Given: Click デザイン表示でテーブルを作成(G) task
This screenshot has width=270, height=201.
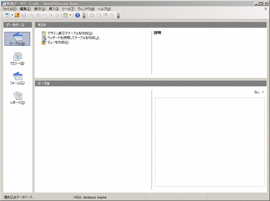Looking at the screenshot, I should point(68,33).
